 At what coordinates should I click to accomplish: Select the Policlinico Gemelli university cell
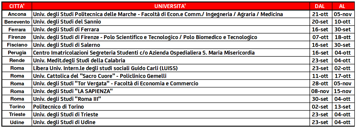pos(171,76)
